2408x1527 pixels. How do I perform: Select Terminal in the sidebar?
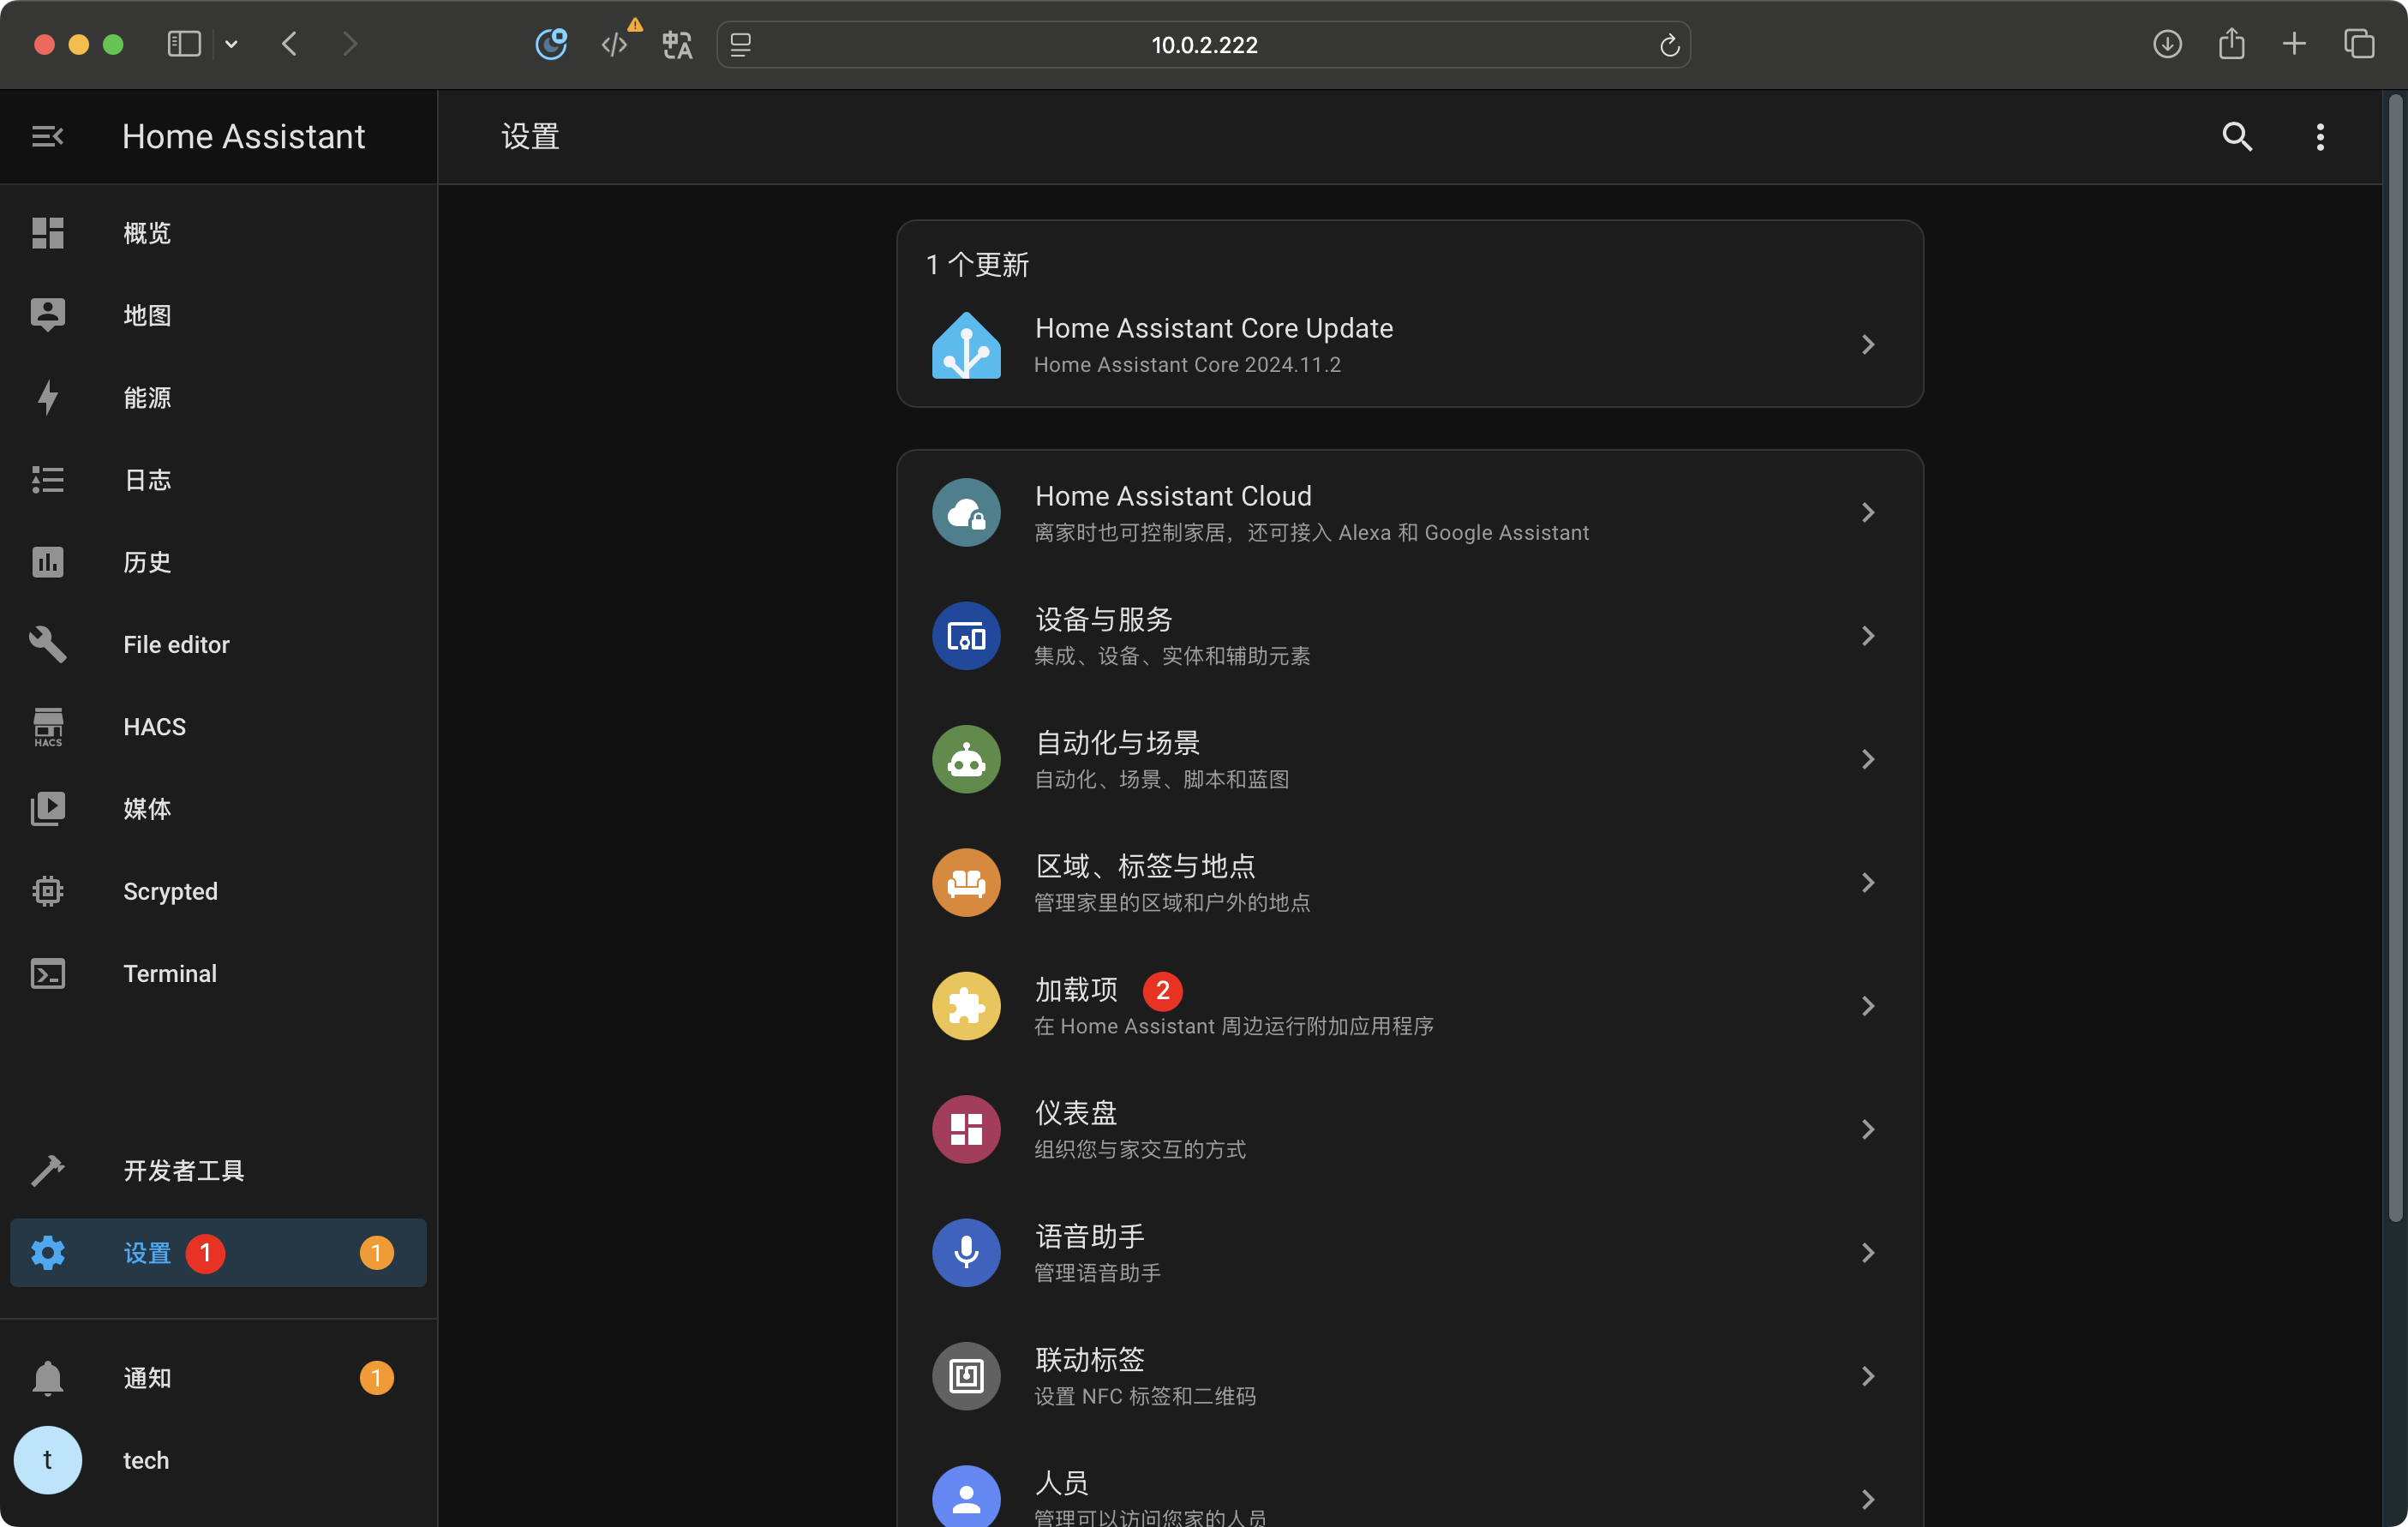pyautogui.click(x=218, y=973)
